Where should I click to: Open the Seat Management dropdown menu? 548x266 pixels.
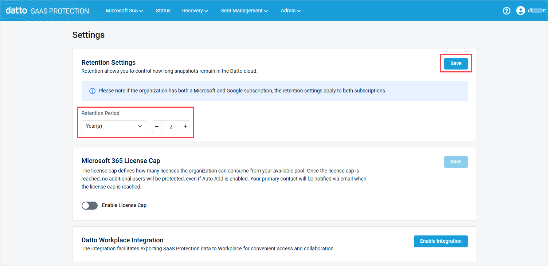tap(244, 11)
